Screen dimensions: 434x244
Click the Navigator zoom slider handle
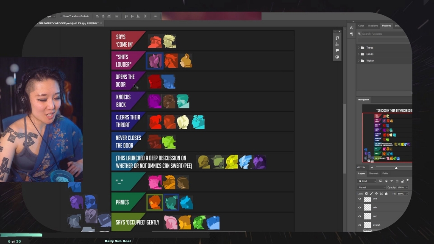pos(396,167)
